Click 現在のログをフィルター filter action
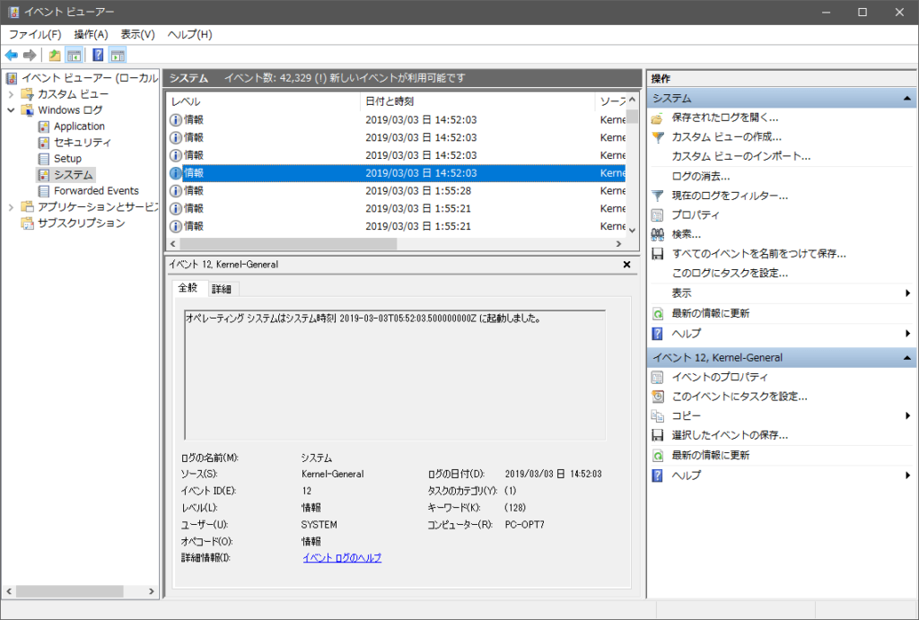Viewport: 919px width, 620px height. (x=729, y=196)
